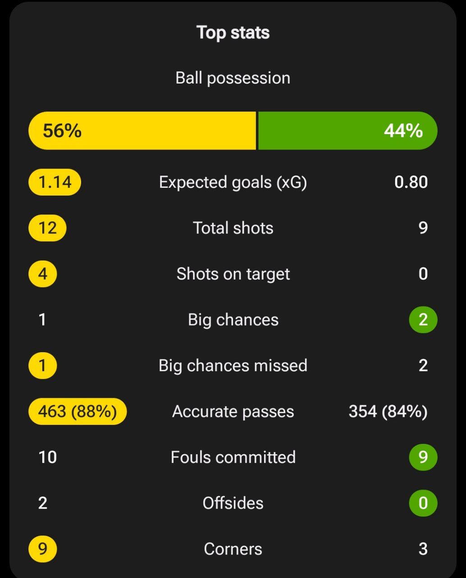
Task: Select the "Ball possession" label
Action: (x=233, y=78)
